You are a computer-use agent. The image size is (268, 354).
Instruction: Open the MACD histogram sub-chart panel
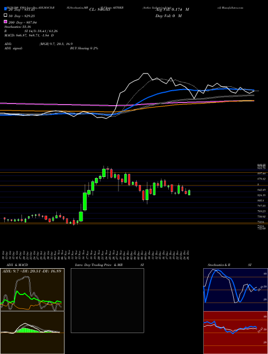32,333
